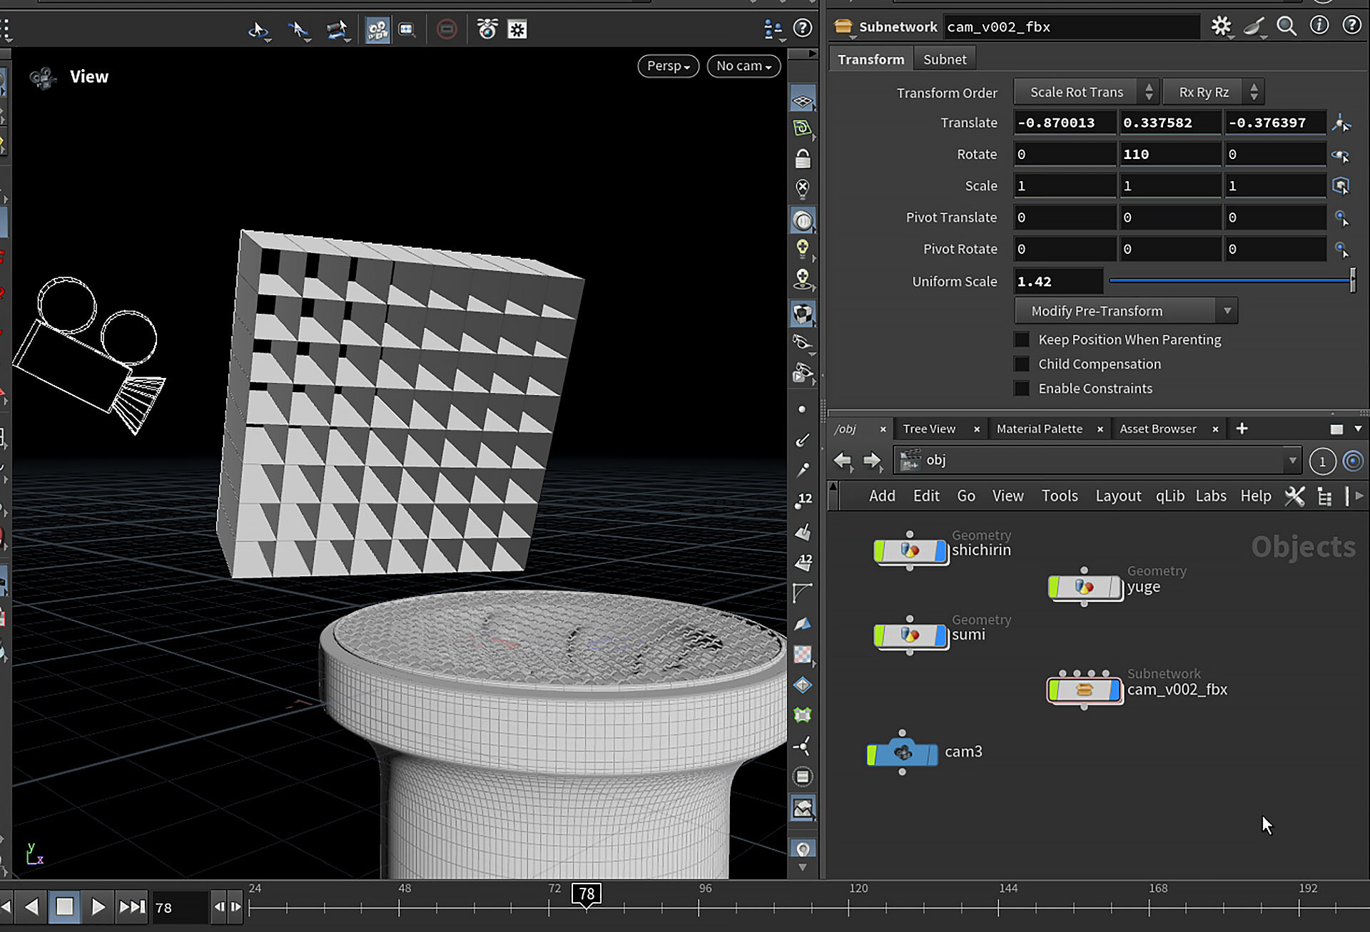Screen dimensions: 1370x932
Task: Click the network editor wrench tools icon
Action: 1294,496
